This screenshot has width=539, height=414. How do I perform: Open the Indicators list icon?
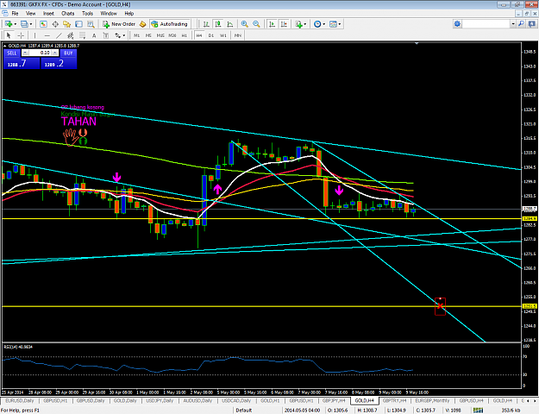pyautogui.click(x=298, y=24)
